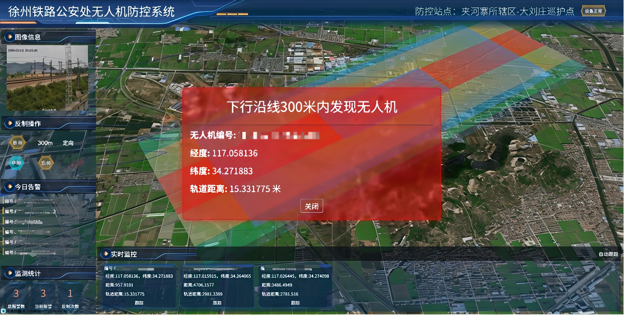Click the 设备正常 status badge
The image size is (624, 315).
click(593, 11)
